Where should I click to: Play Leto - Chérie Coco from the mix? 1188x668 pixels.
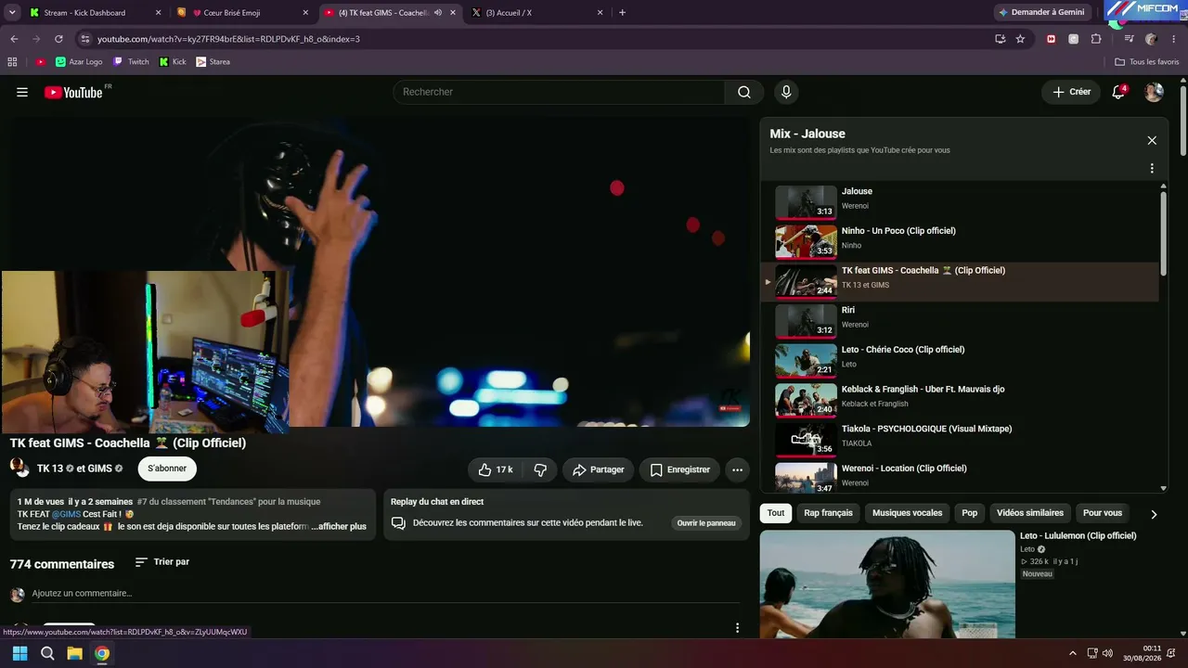pyautogui.click(x=960, y=361)
